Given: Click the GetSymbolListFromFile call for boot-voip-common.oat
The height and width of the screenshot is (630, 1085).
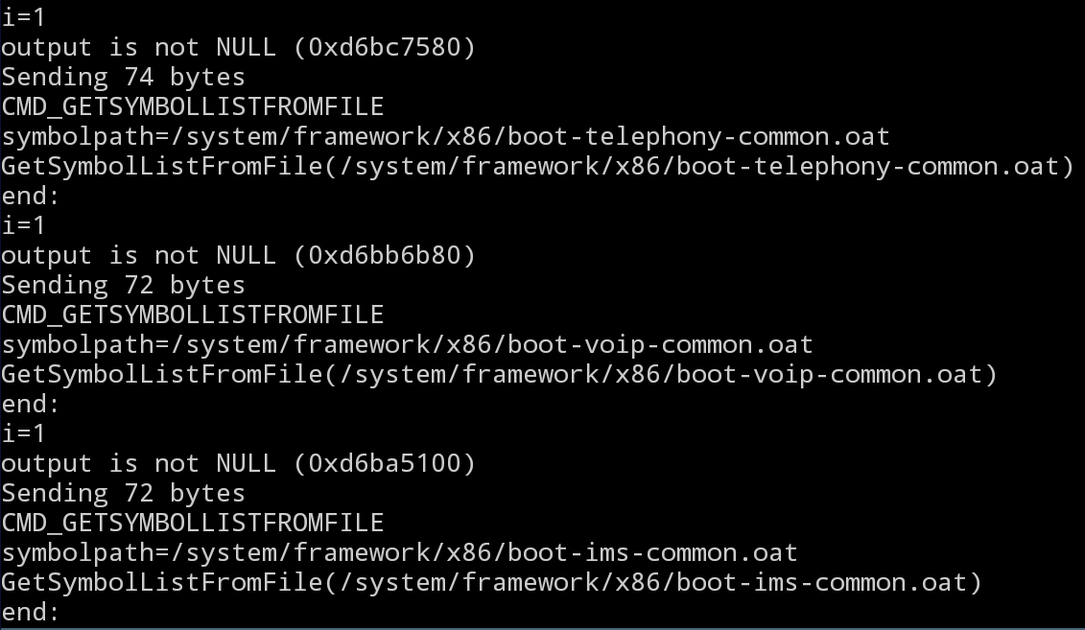Looking at the screenshot, I should tap(499, 374).
